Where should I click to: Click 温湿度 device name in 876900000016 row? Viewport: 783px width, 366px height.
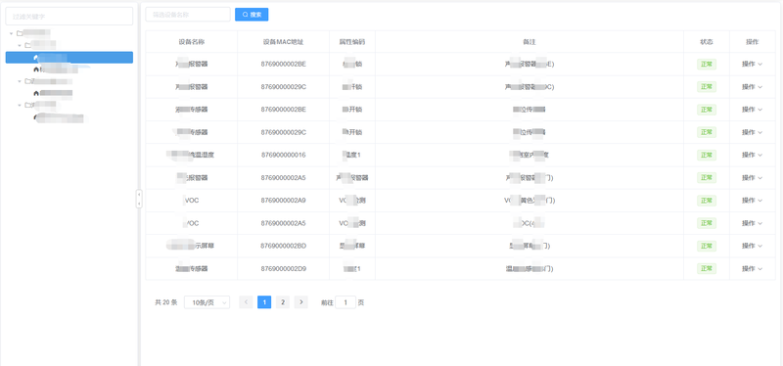tap(191, 155)
